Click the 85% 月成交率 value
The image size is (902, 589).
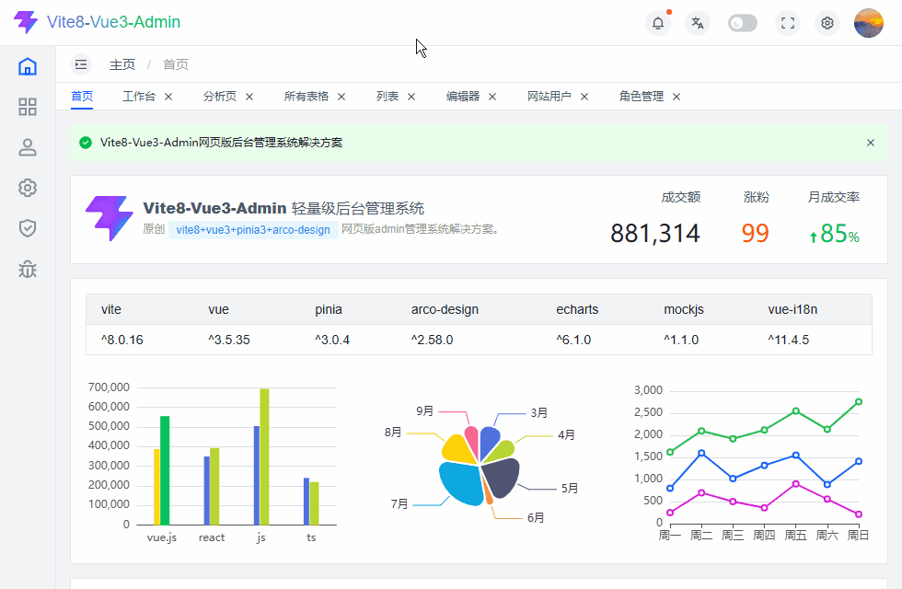click(x=835, y=234)
